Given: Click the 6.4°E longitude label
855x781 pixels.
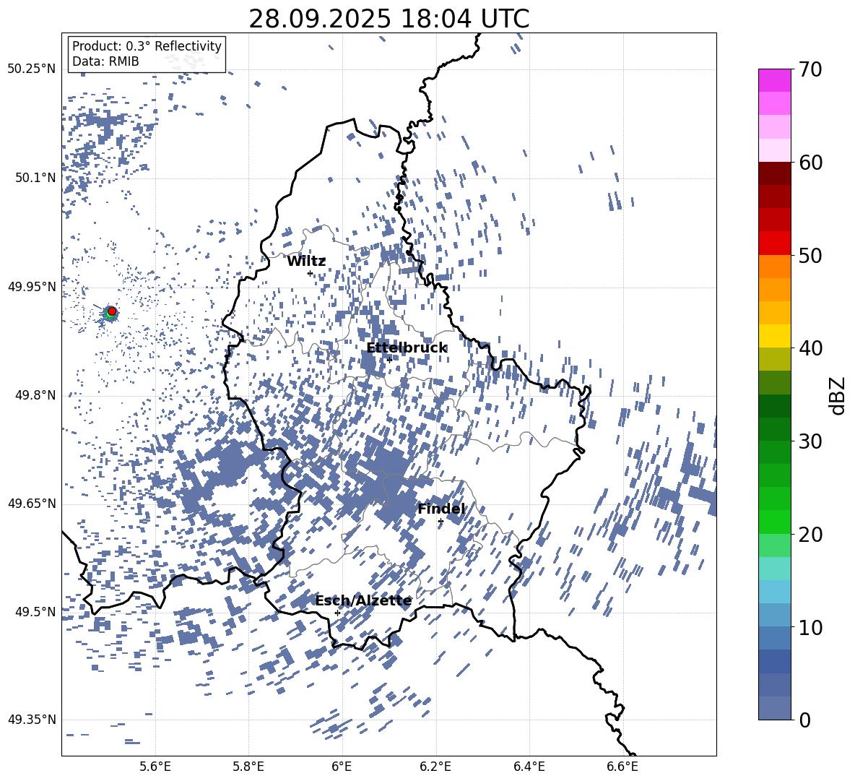Looking at the screenshot, I should coord(529,767).
